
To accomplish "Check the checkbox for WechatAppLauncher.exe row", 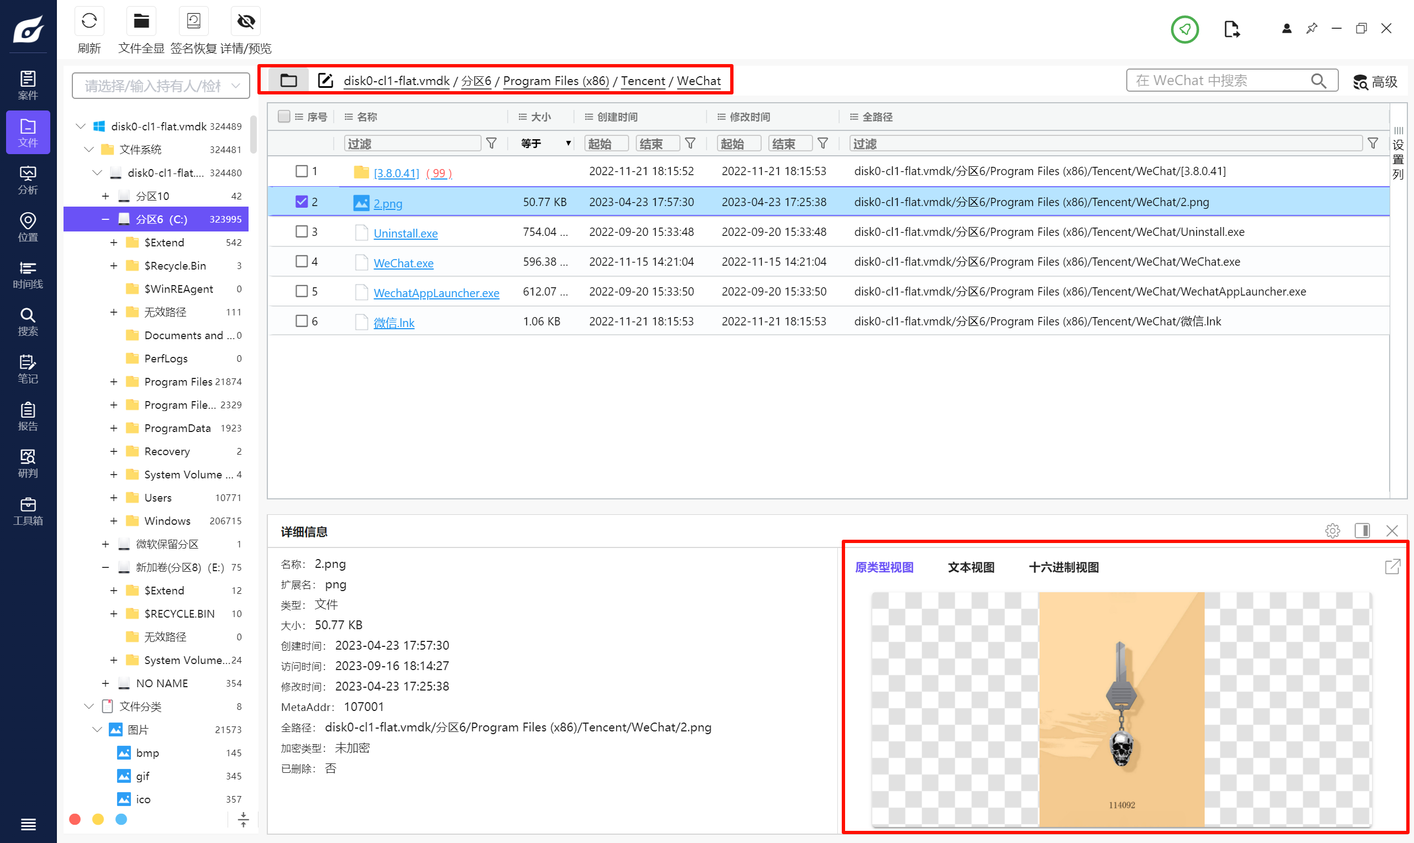I will click(302, 292).
